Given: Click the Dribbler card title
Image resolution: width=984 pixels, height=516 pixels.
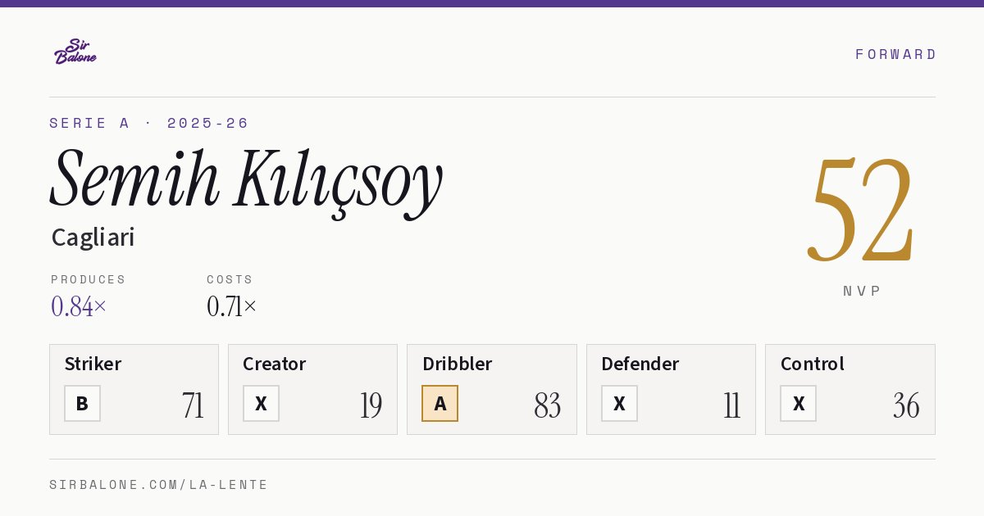Looking at the screenshot, I should click(457, 364).
